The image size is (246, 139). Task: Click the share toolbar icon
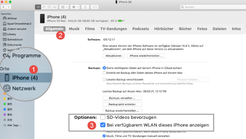85,7
